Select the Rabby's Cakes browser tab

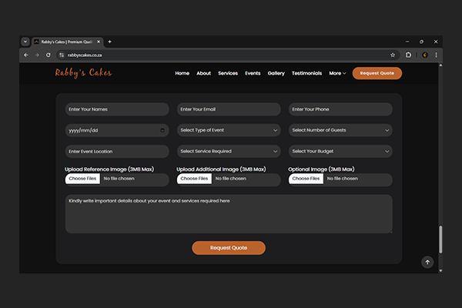(x=67, y=42)
